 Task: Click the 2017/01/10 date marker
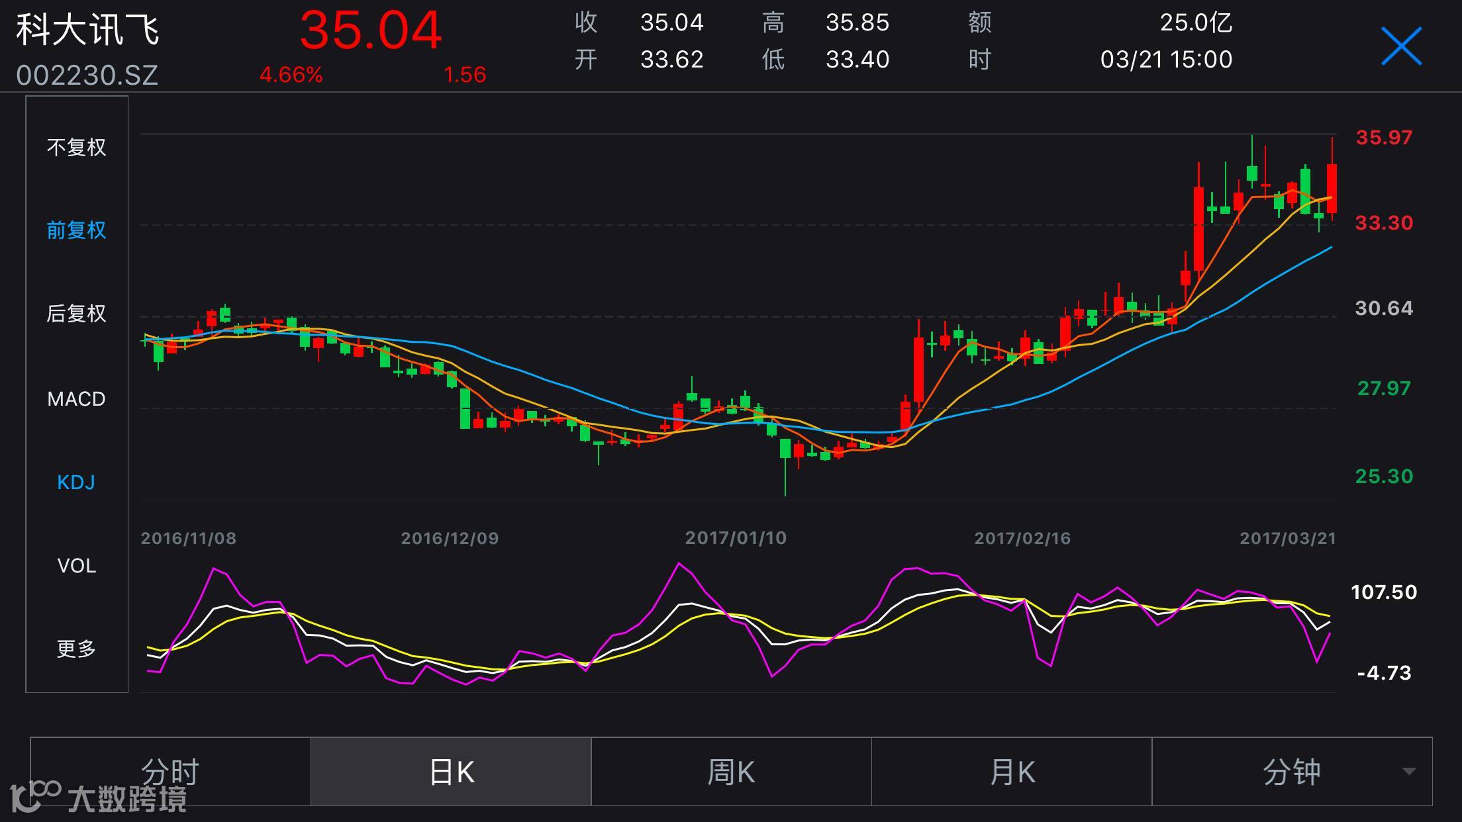(x=736, y=538)
